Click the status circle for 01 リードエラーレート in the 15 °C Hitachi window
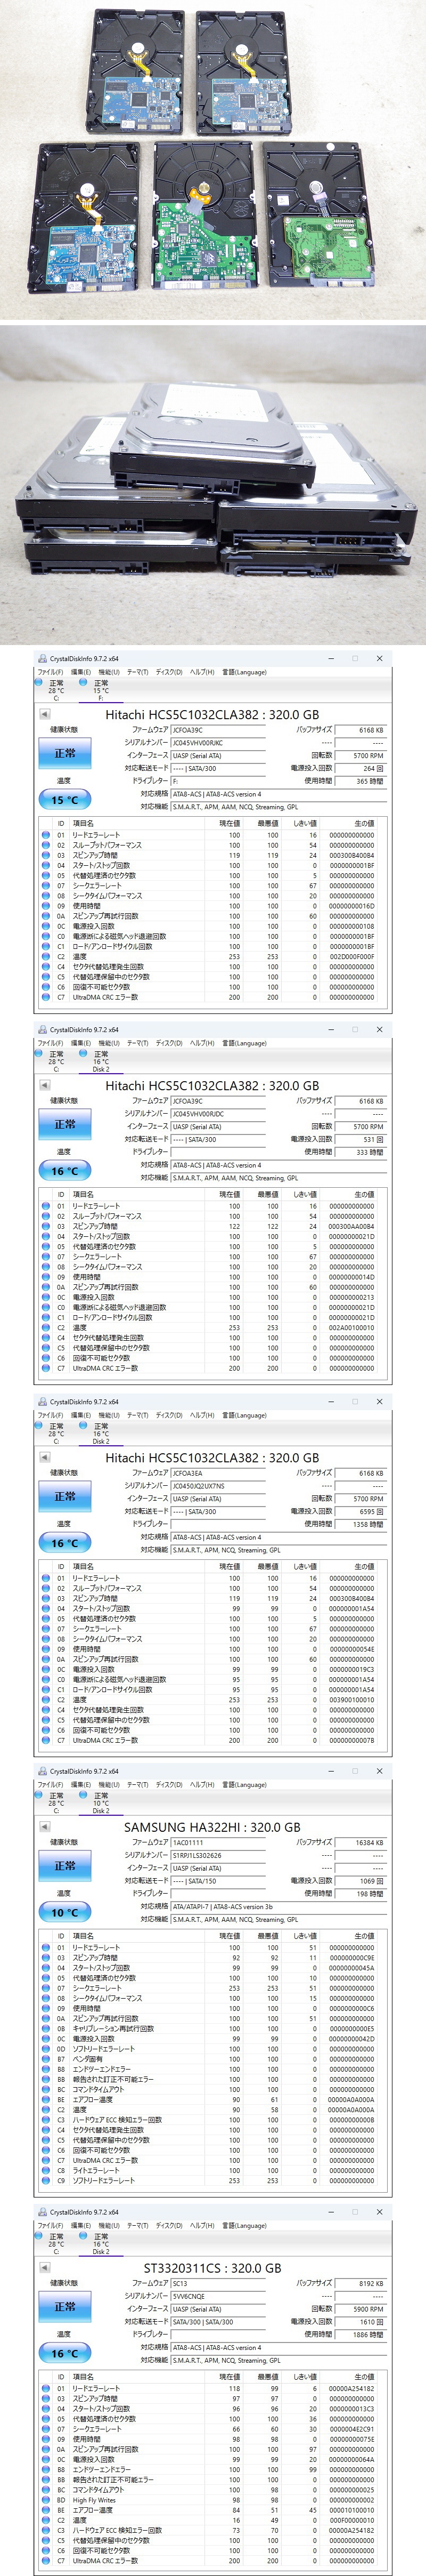Screen dimensions: 426x2576 [x=45, y=835]
